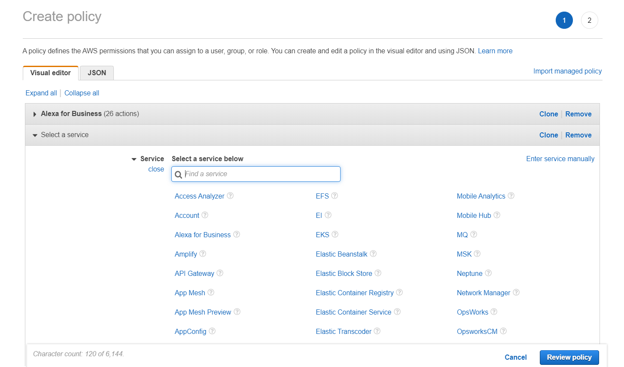This screenshot has height=367, width=624.
Task: Collapse the Service section arrow
Action: point(134,159)
